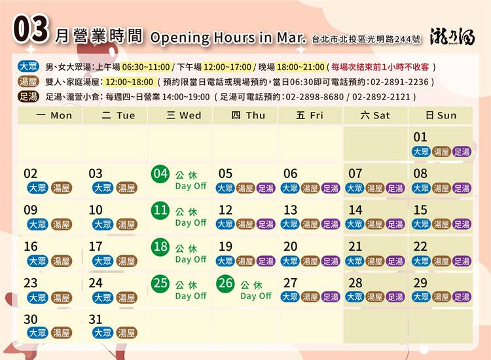Image resolution: width=491 pixels, height=360 pixels.
Task: Click the 大眾 badge on date 16
Action: pyautogui.click(x=37, y=261)
